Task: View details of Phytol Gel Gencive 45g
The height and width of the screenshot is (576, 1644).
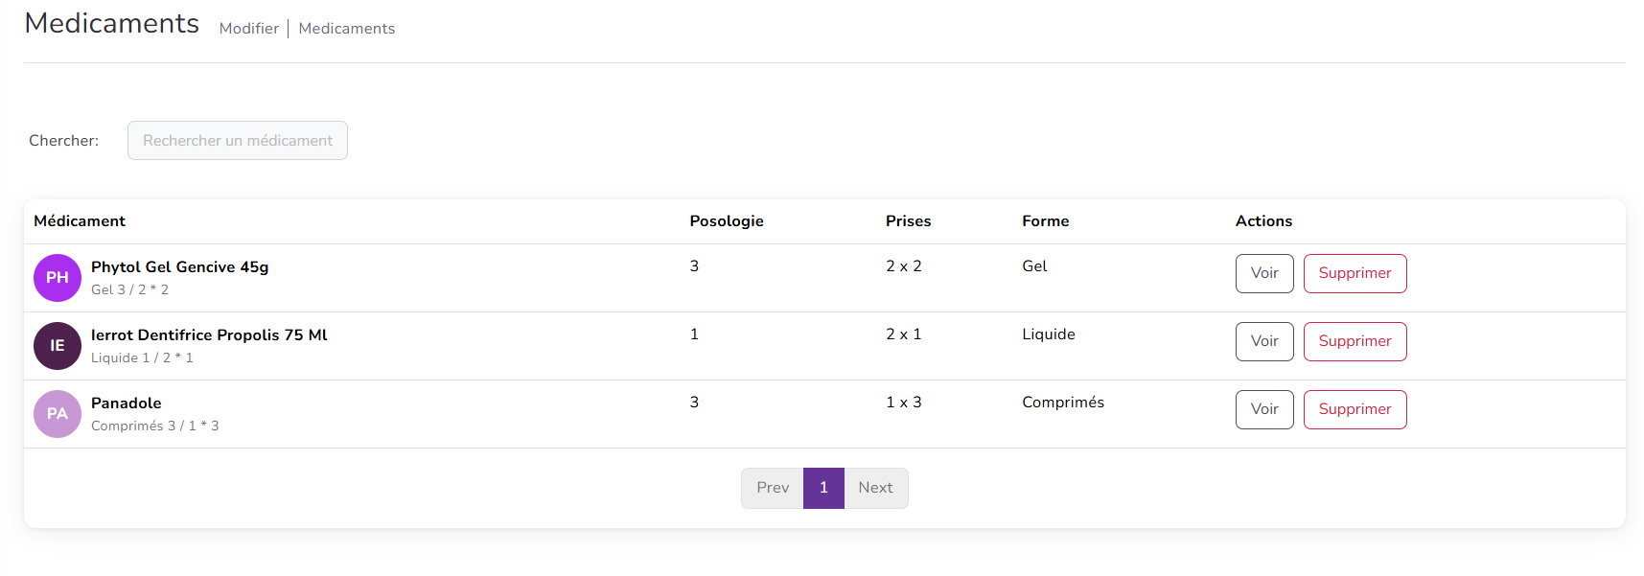Action: point(1264,273)
